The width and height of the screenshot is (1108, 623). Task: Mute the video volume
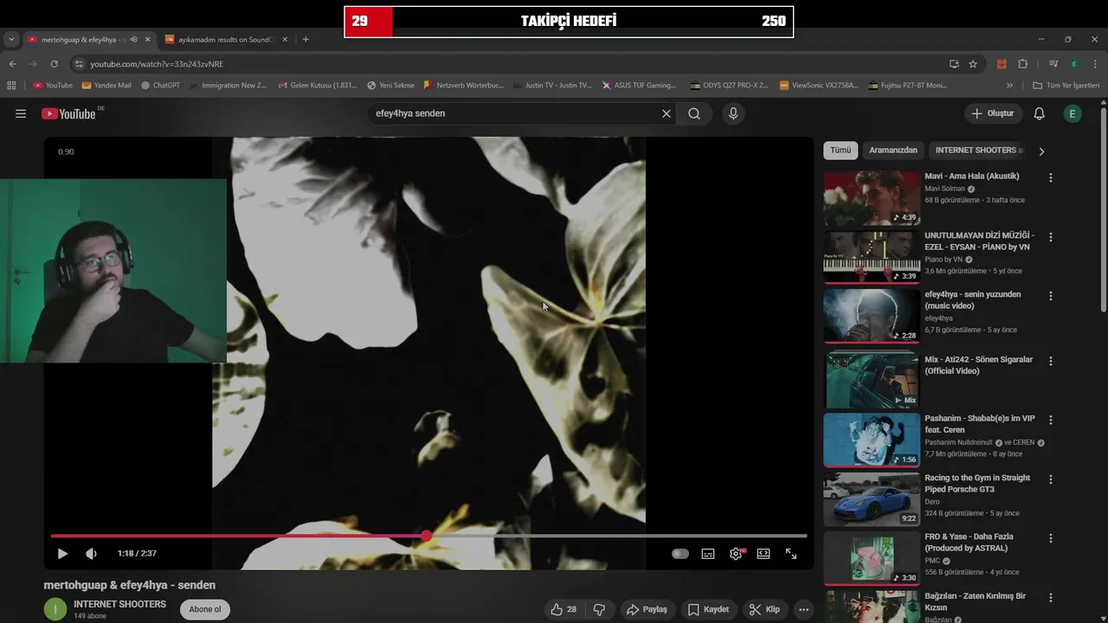[91, 554]
